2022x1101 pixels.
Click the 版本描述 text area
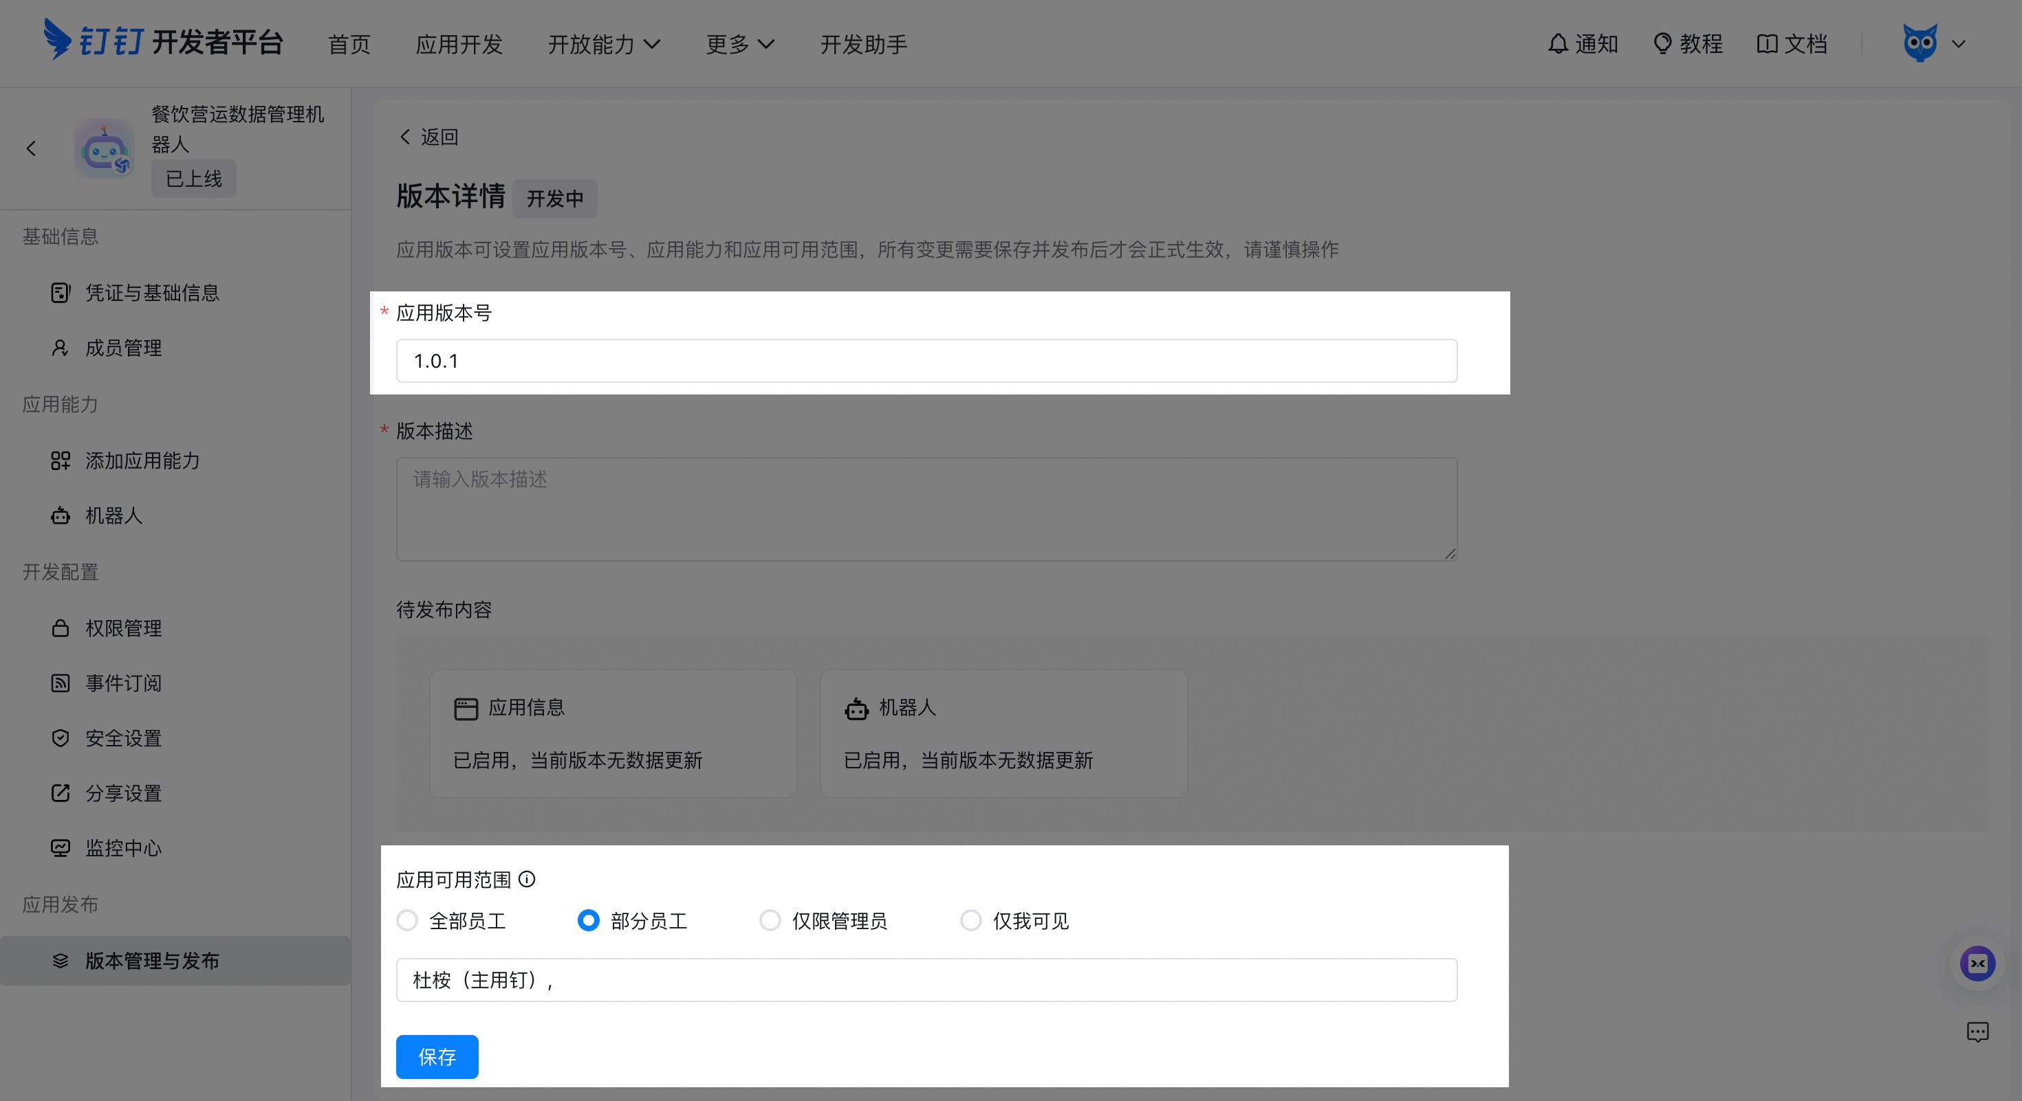[x=926, y=509]
